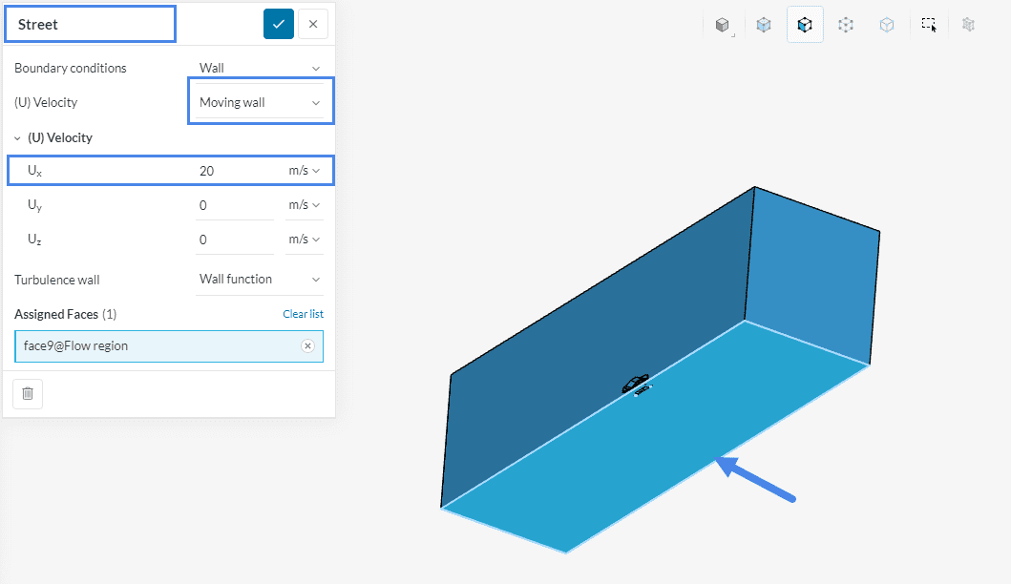The height and width of the screenshot is (584, 1011).
Task: Open the Turbulence wall function dropdown
Action: [260, 280]
